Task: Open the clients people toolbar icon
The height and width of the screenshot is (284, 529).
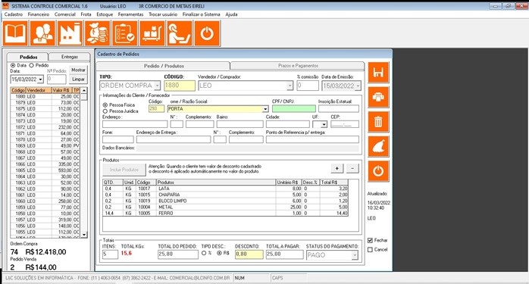Action: [42, 33]
